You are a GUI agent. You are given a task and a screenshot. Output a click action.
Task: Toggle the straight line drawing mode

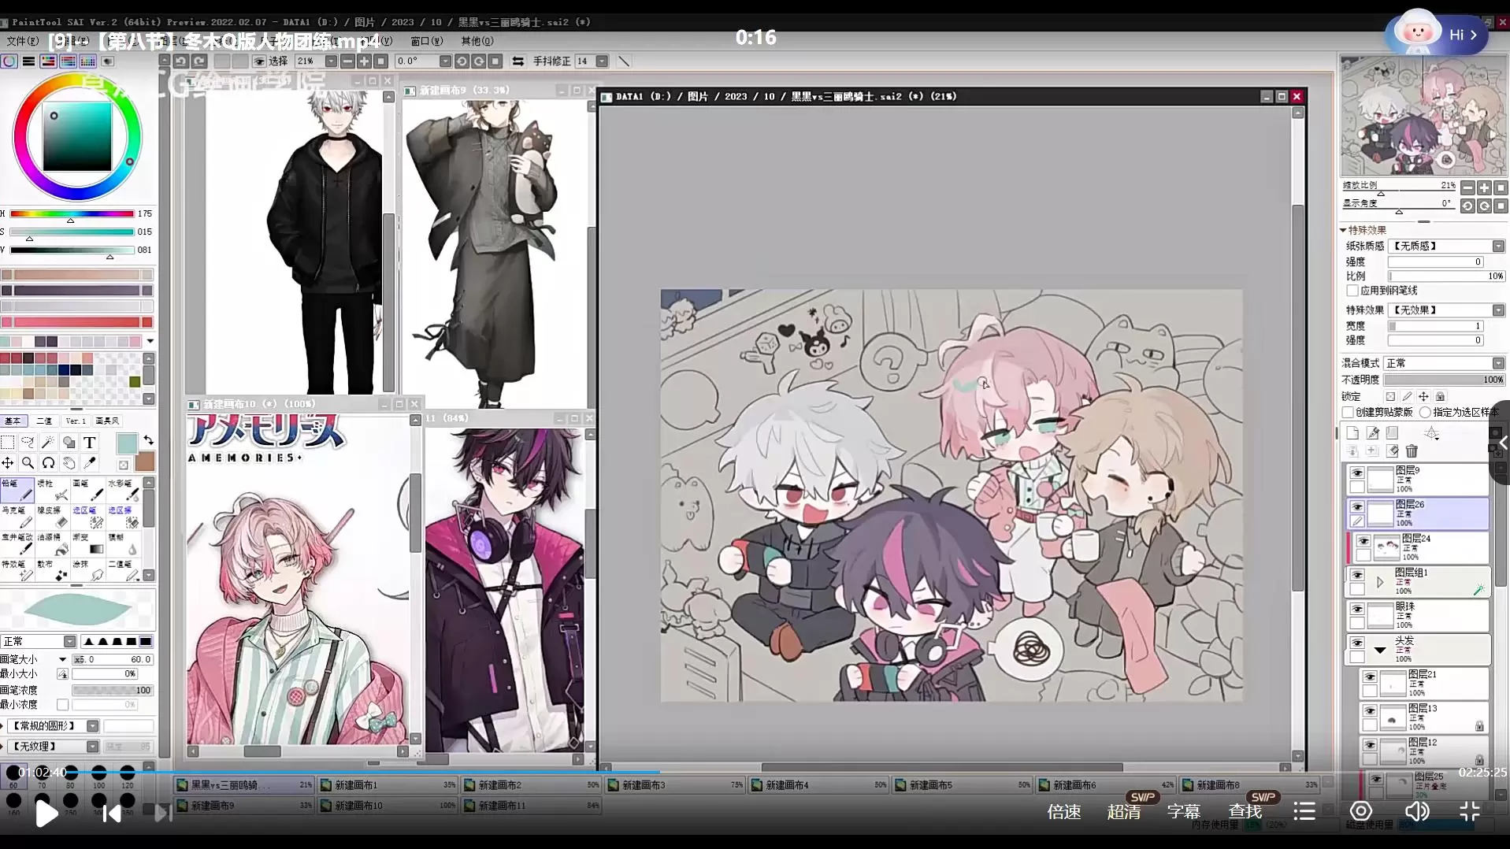[624, 61]
